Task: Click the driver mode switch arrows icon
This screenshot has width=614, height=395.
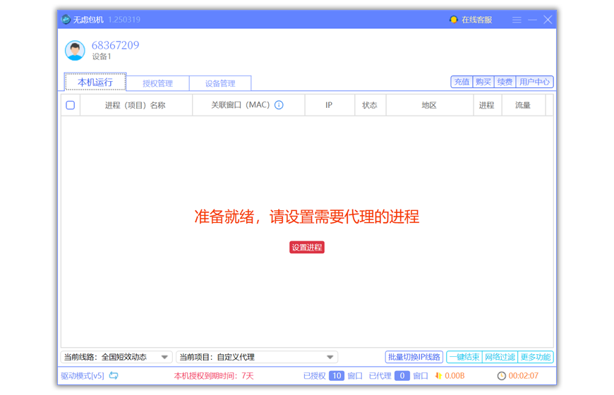Action: 114,376
